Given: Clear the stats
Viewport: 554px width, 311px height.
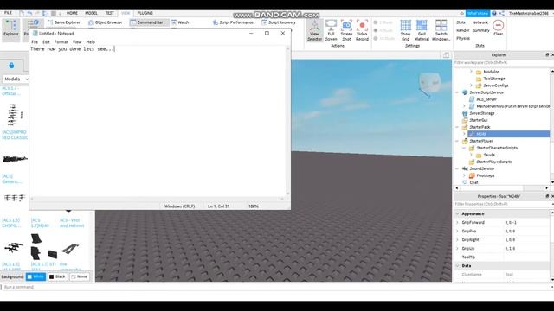Looking at the screenshot, I should (x=499, y=28).
